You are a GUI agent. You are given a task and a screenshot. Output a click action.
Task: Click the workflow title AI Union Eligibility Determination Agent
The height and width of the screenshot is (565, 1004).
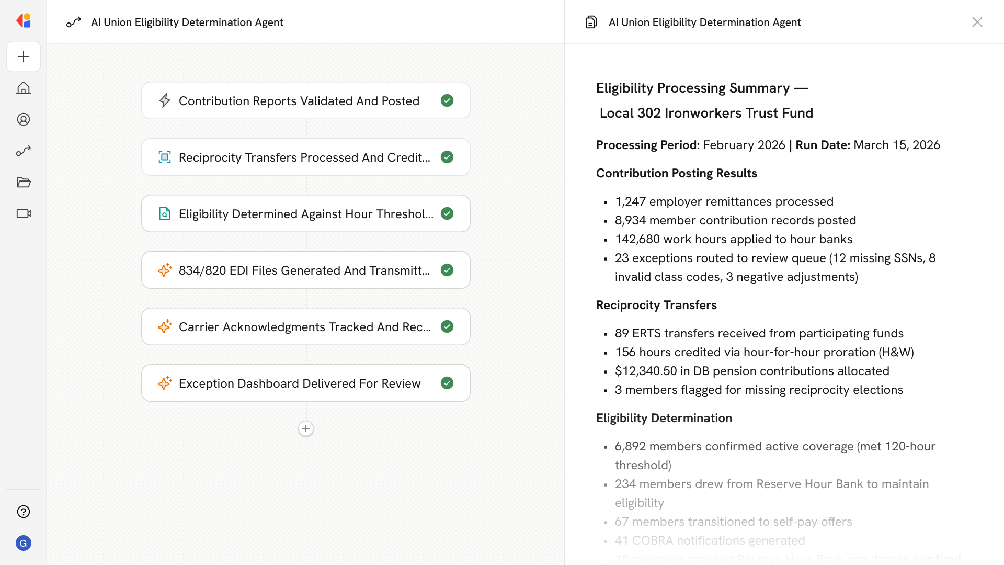coord(187,22)
